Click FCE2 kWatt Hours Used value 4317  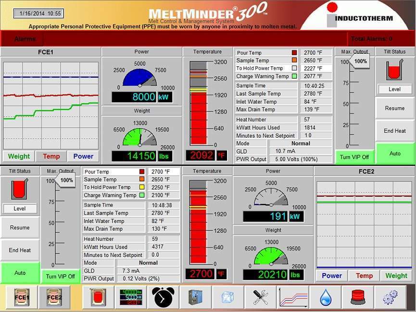click(164, 247)
